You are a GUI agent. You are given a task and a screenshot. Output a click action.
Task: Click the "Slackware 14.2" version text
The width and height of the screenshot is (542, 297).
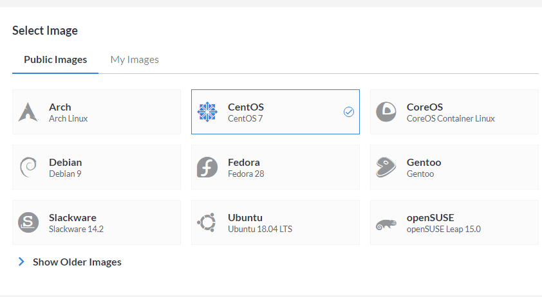(76, 229)
